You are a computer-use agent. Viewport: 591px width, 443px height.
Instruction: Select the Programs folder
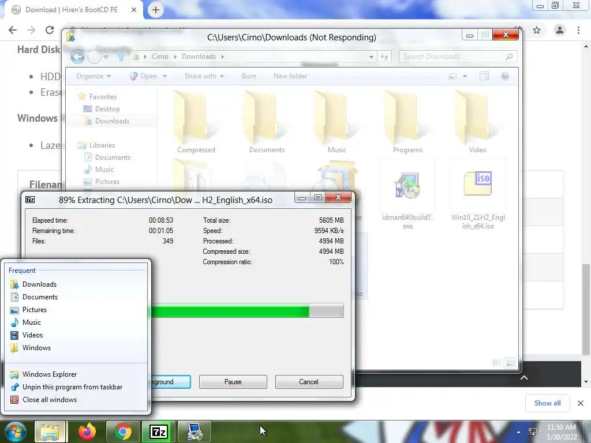tap(407, 122)
